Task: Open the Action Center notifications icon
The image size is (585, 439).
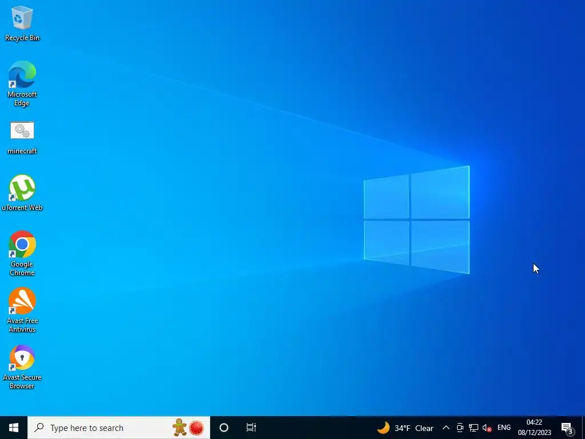Action: tap(567, 428)
